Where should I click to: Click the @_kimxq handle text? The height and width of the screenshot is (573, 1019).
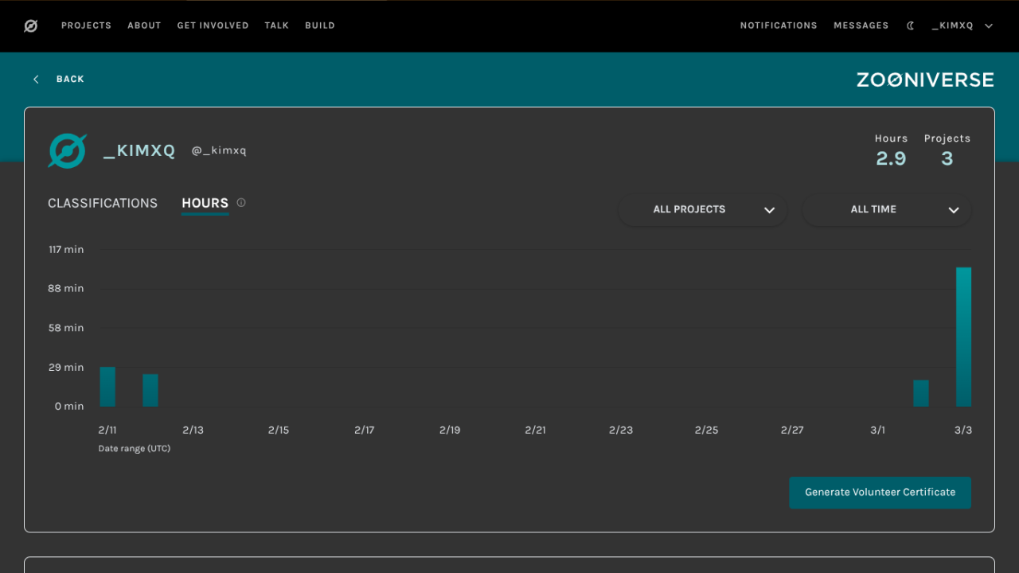coord(219,150)
